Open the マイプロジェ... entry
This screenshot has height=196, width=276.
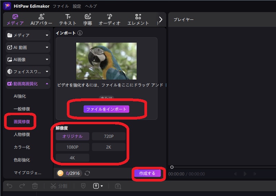(28, 173)
